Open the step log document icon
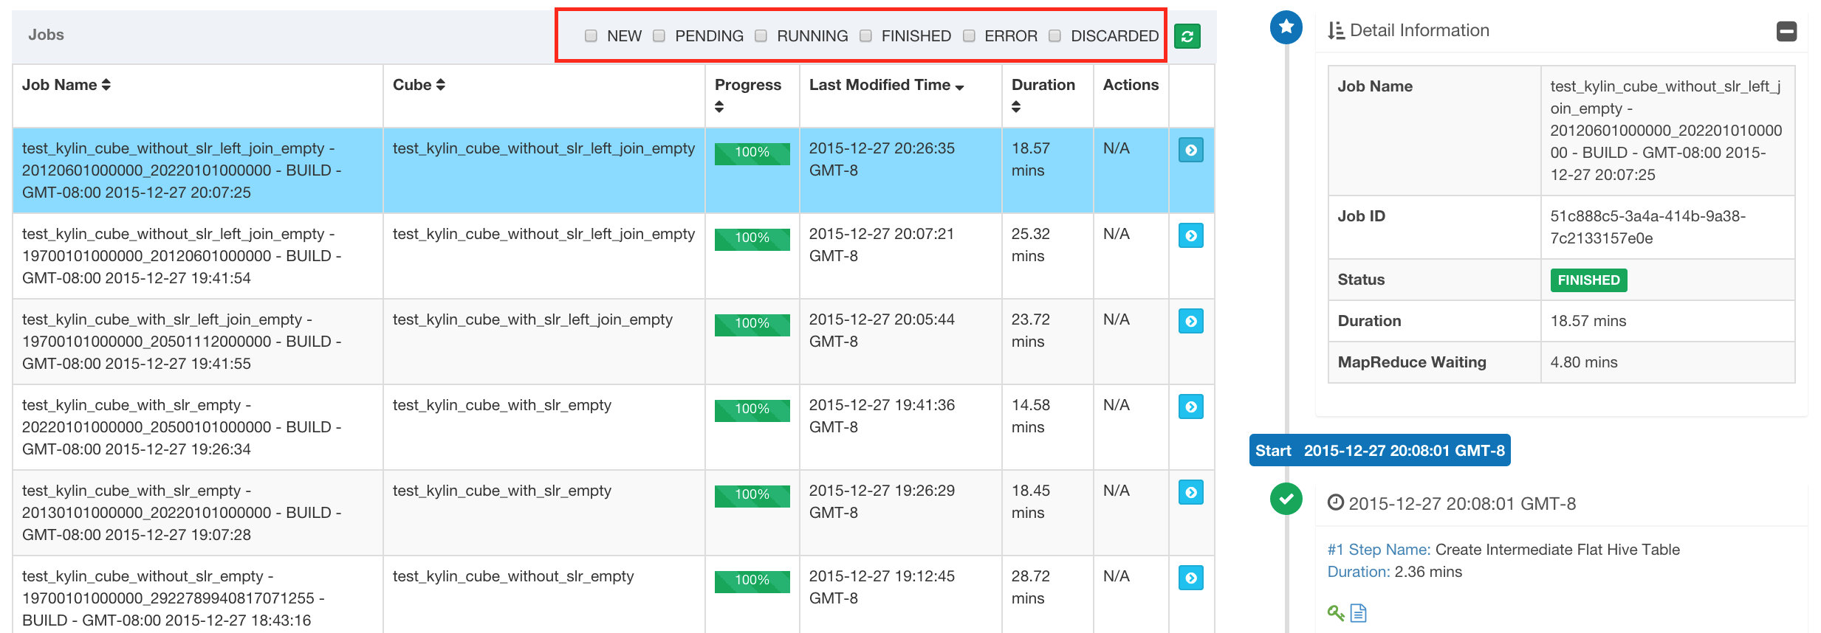The height and width of the screenshot is (633, 1821). pyautogui.click(x=1358, y=612)
